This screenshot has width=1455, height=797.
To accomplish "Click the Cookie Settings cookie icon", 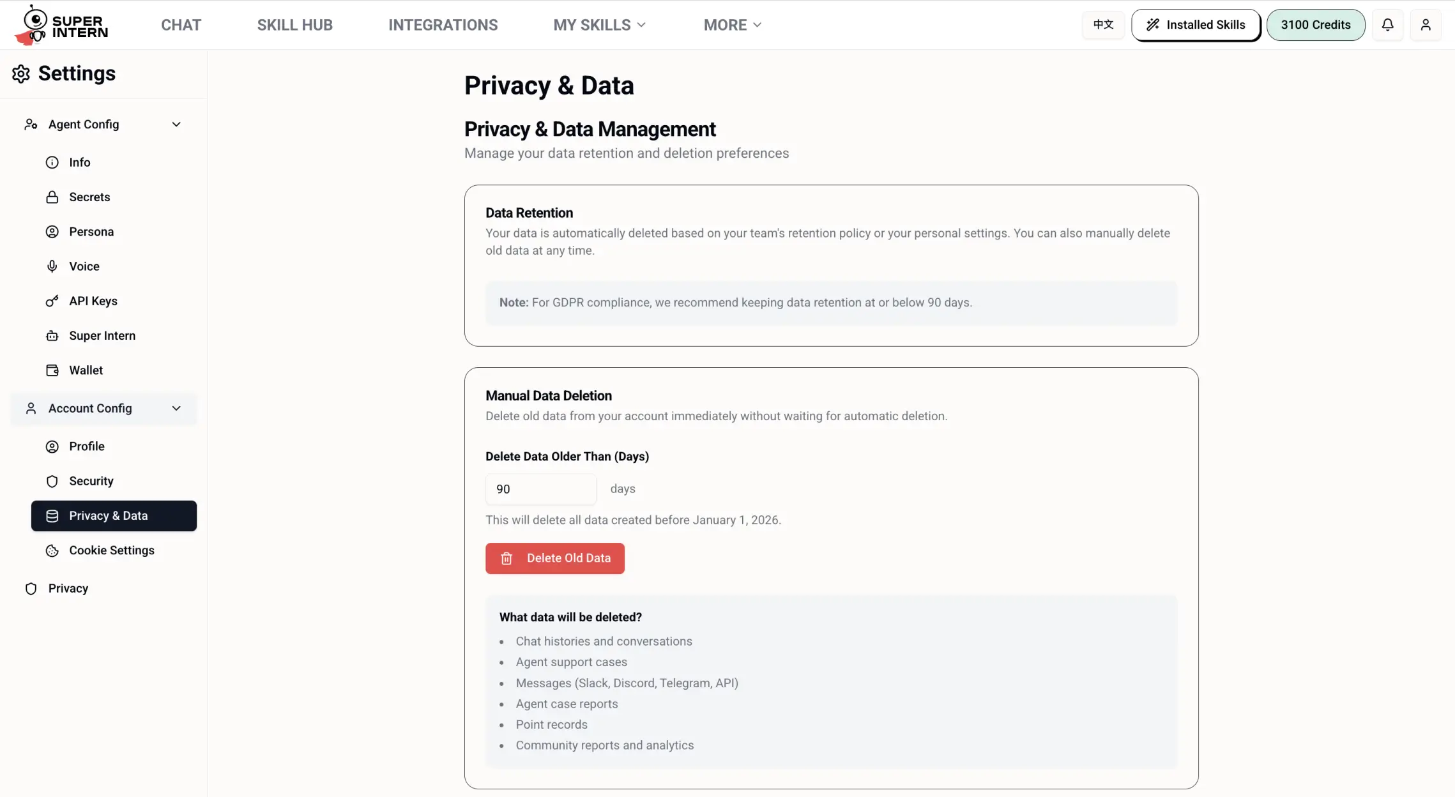I will (52, 550).
